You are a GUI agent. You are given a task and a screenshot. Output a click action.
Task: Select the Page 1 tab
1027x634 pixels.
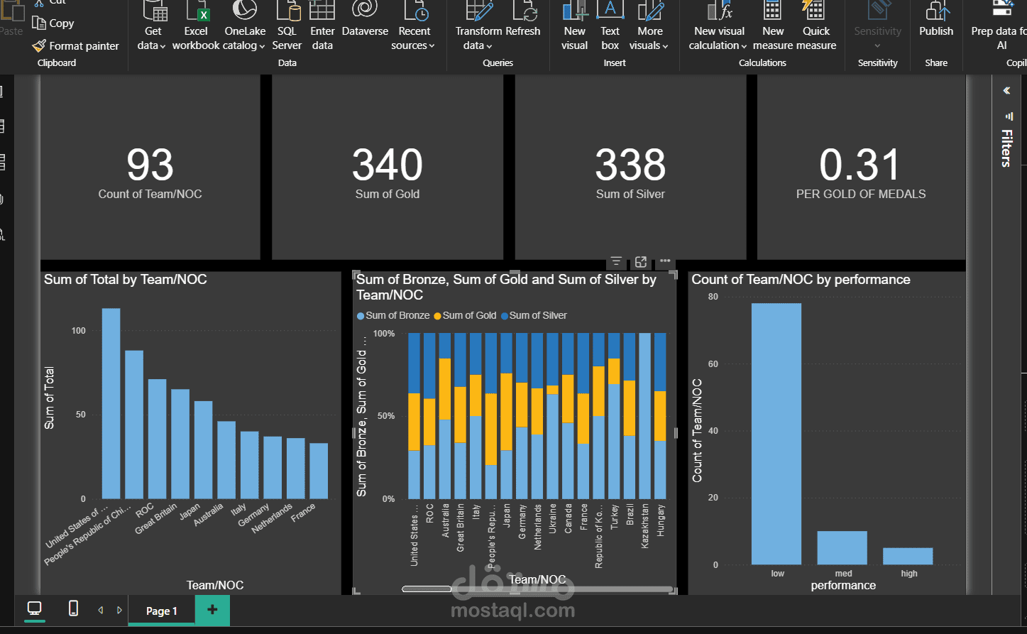point(162,611)
